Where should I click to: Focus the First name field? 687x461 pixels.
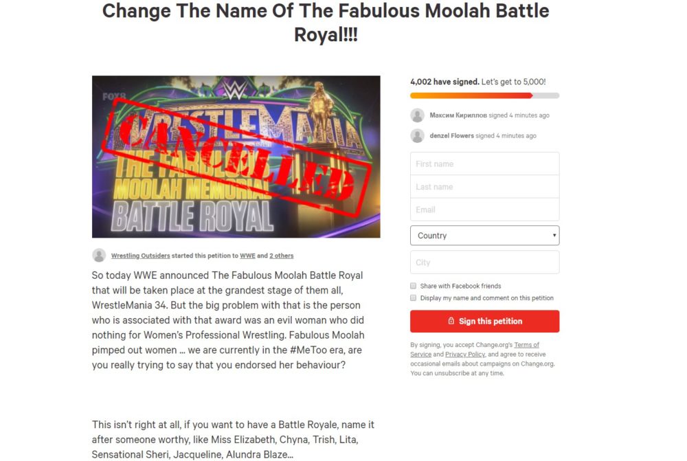point(484,164)
